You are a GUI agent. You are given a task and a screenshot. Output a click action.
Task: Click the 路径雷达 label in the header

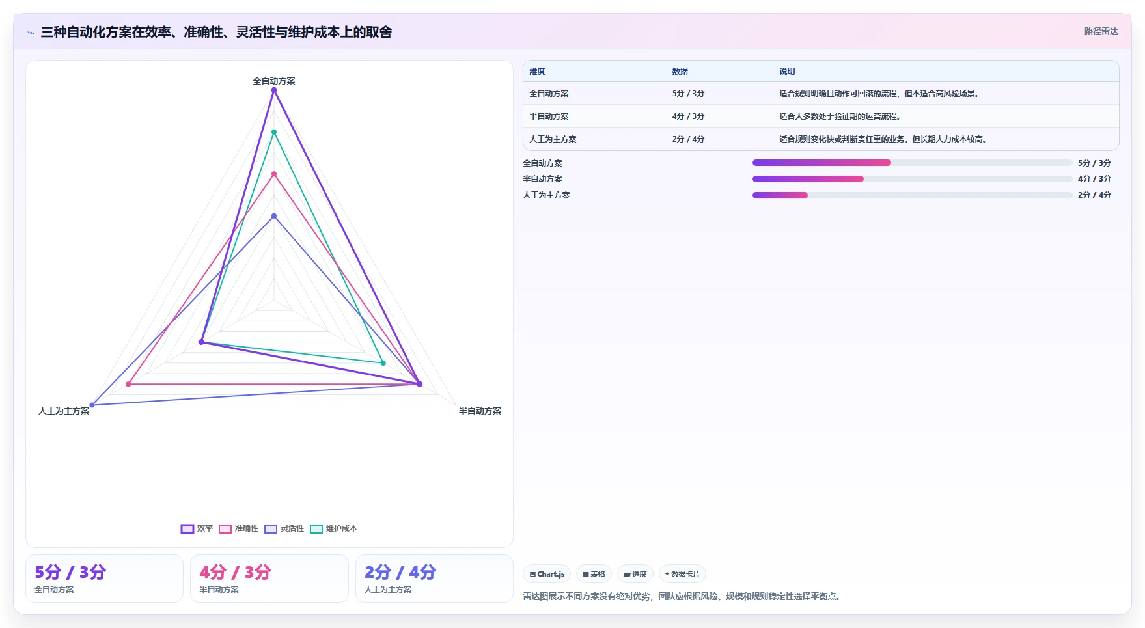coord(1101,31)
